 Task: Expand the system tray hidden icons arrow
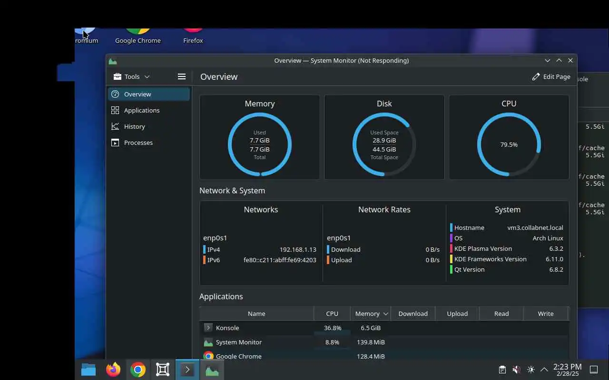544,370
